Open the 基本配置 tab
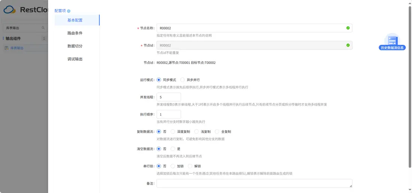 coord(77,20)
